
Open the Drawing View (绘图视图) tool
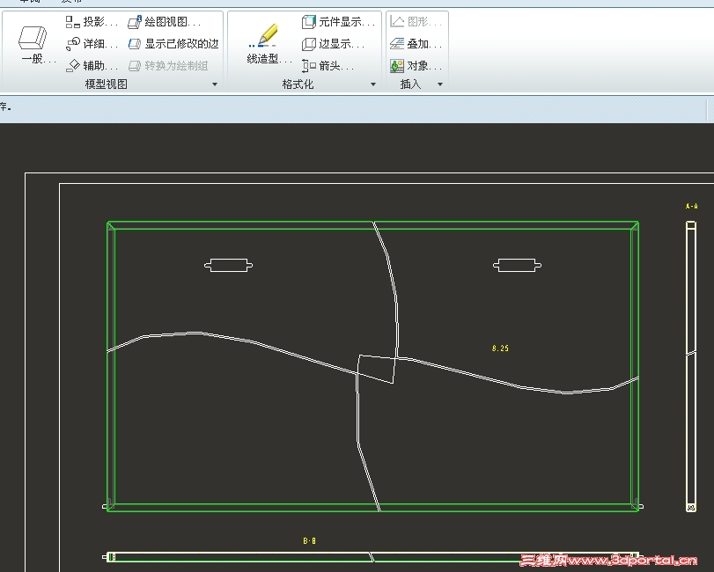(x=164, y=21)
